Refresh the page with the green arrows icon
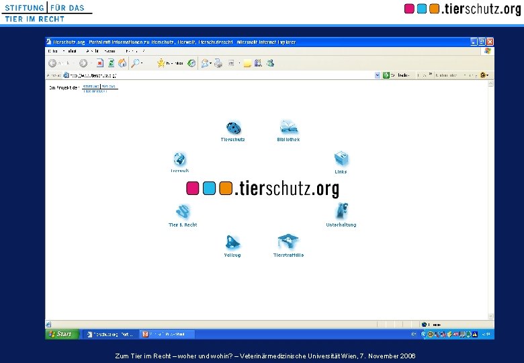The image size is (524, 363). pyautogui.click(x=111, y=63)
